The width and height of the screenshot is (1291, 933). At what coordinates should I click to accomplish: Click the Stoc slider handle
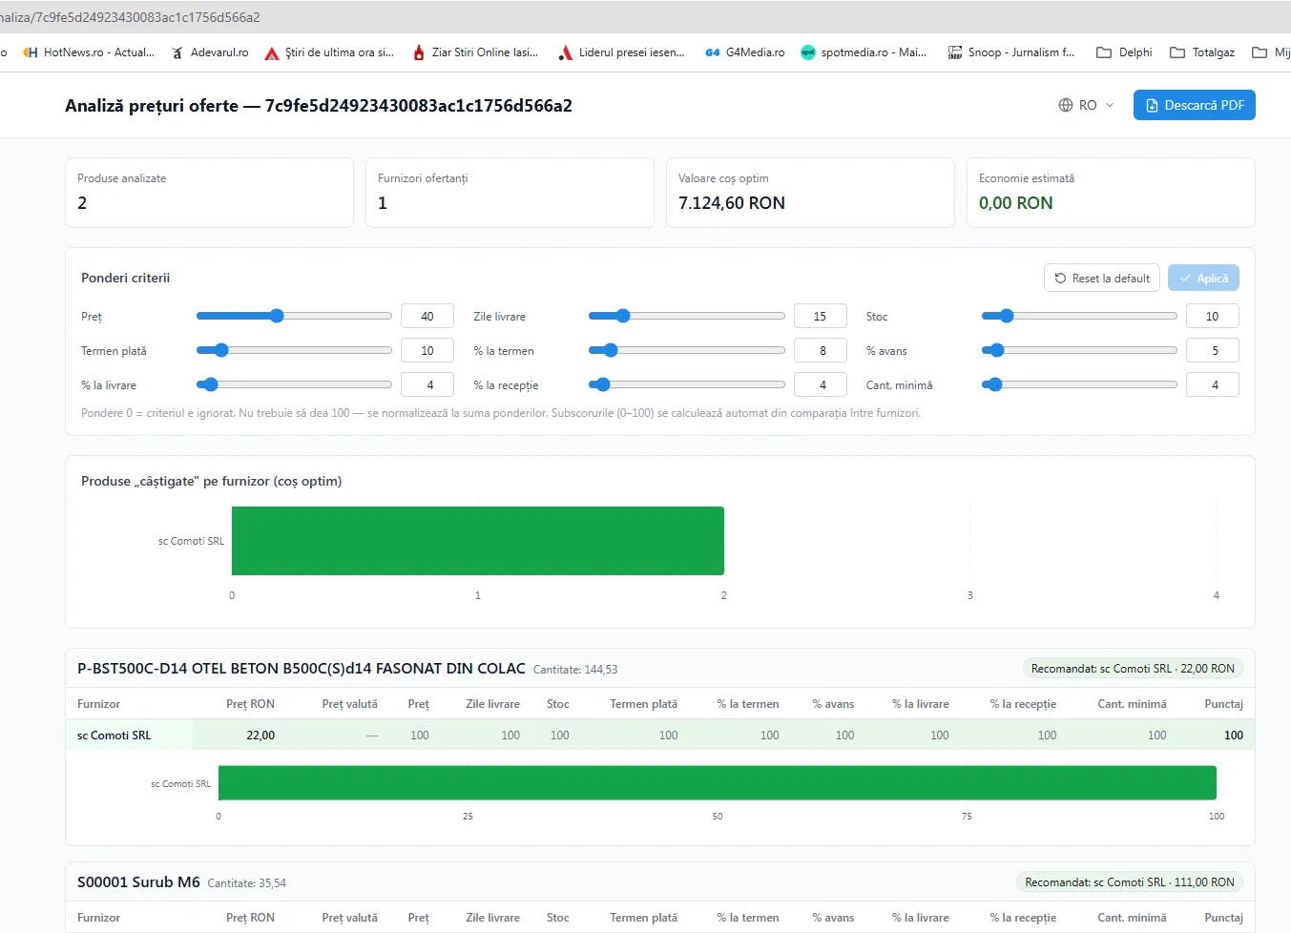click(x=1006, y=316)
